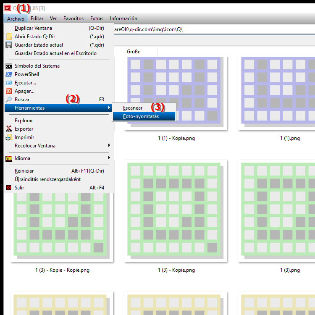
Task: Choose Duplicar Ventana from the menu
Action: pyautogui.click(x=59, y=28)
